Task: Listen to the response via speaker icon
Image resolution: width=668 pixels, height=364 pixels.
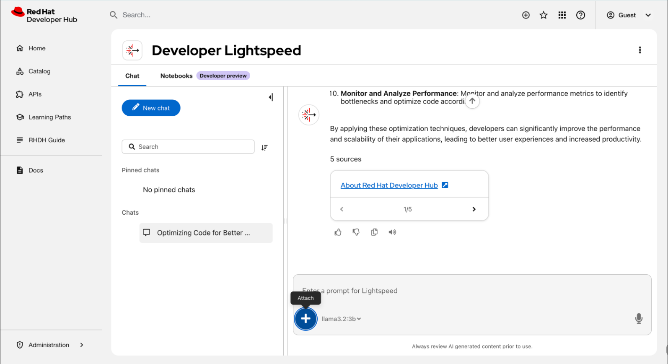Action: tap(392, 232)
